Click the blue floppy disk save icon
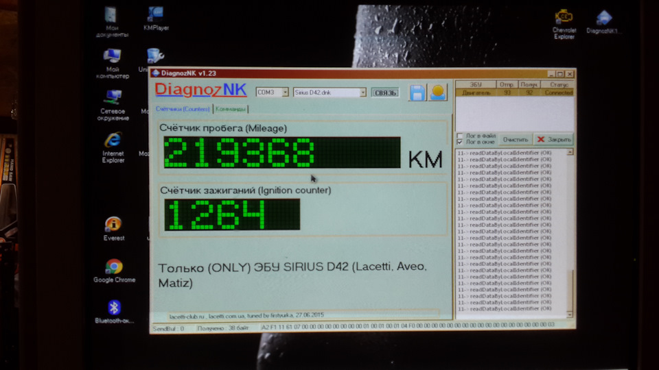659x370 pixels. click(417, 92)
